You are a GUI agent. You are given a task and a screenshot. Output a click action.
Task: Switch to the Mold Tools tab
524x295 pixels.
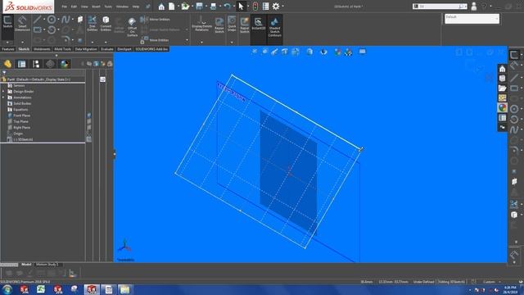pos(62,49)
